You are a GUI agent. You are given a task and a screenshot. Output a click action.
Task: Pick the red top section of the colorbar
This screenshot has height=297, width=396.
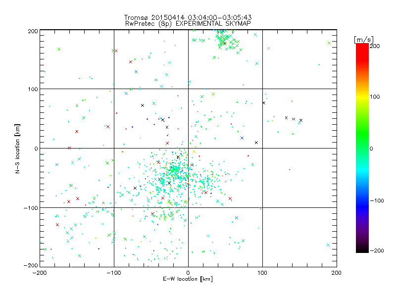(362, 53)
